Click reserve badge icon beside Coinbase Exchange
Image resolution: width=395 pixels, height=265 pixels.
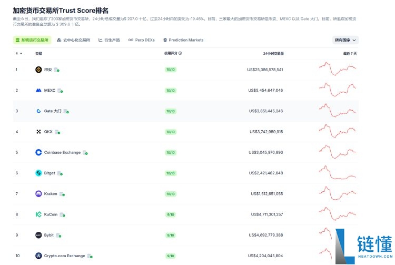[x=85, y=153]
